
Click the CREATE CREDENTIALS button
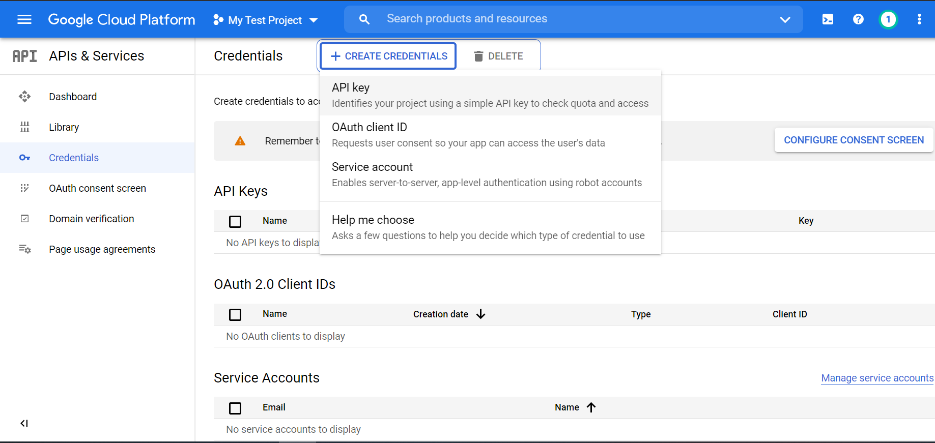[388, 56]
